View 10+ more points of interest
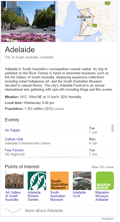 click(102, 167)
